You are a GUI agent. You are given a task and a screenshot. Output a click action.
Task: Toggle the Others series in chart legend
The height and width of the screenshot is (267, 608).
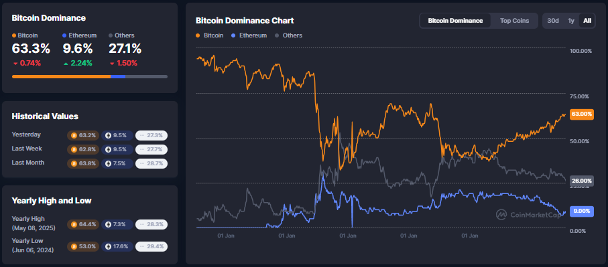coord(288,35)
